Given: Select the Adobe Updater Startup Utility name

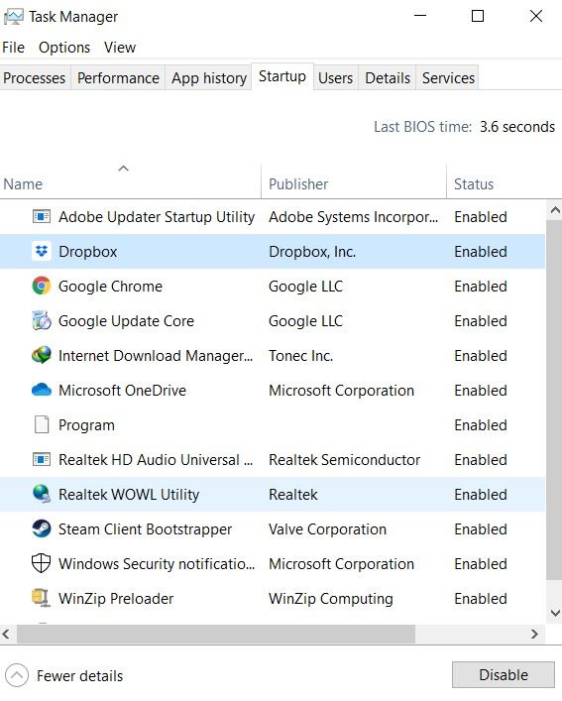Looking at the screenshot, I should click(x=157, y=217).
